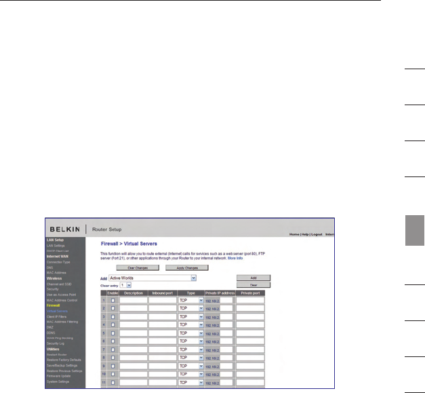The image size is (425, 393).
Task: Click the Inbound port field in row 1
Action: [x=163, y=300]
